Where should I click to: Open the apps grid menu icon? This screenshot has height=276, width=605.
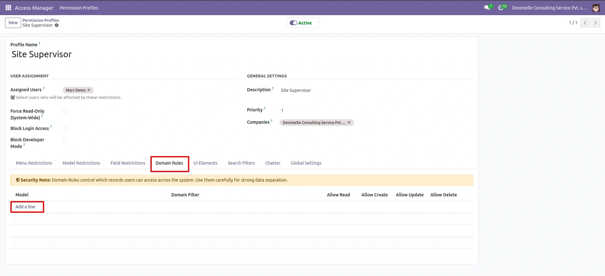pyautogui.click(x=8, y=8)
